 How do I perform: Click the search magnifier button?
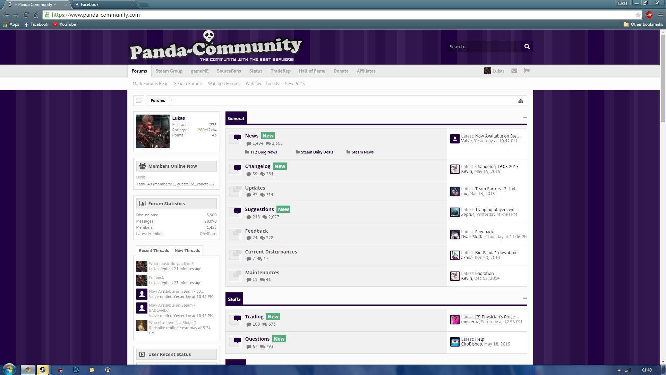tap(527, 47)
